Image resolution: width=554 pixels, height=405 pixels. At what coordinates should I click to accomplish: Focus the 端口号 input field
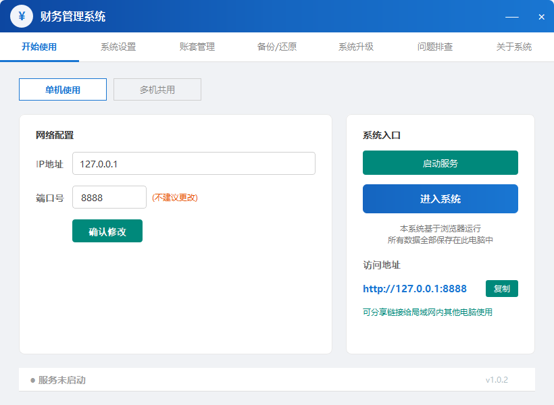[109, 197]
